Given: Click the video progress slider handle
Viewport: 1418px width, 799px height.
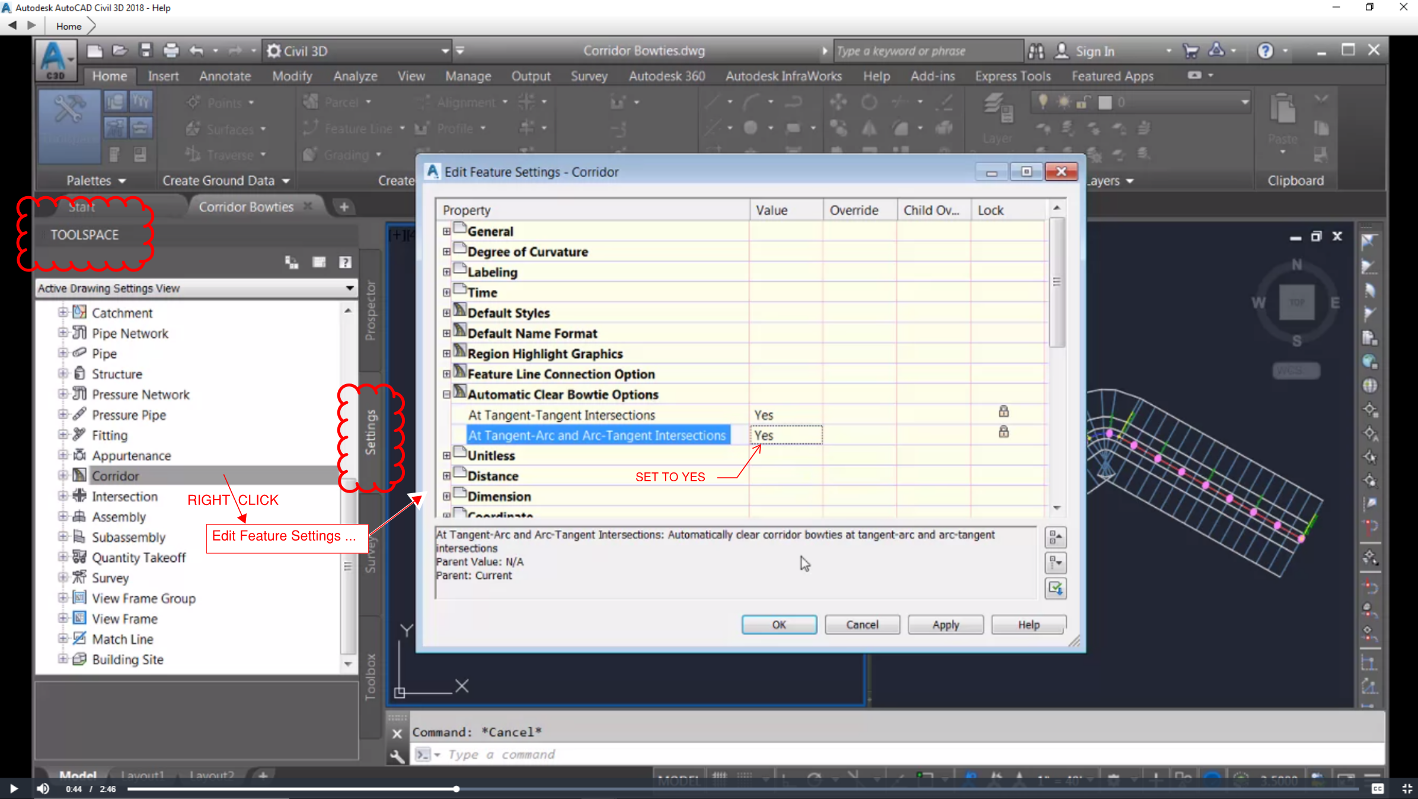Looking at the screenshot, I should pos(456,789).
